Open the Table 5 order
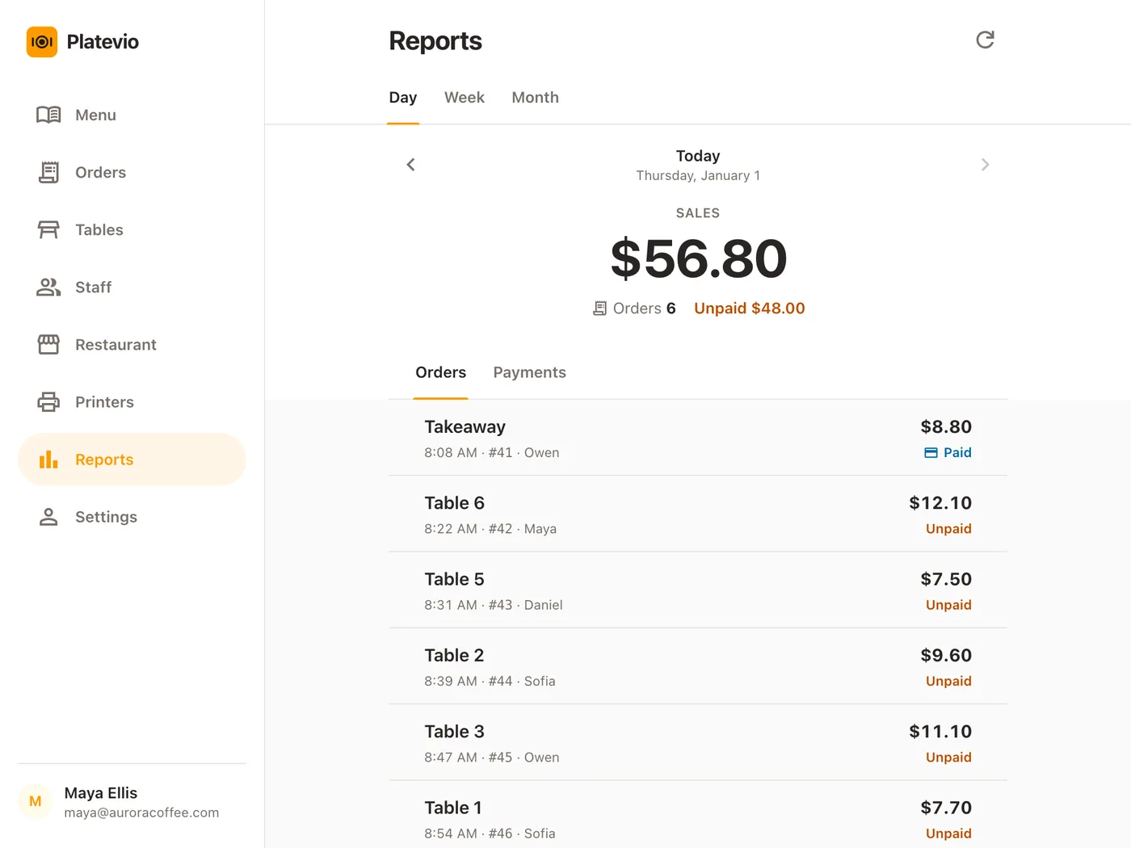 point(698,590)
